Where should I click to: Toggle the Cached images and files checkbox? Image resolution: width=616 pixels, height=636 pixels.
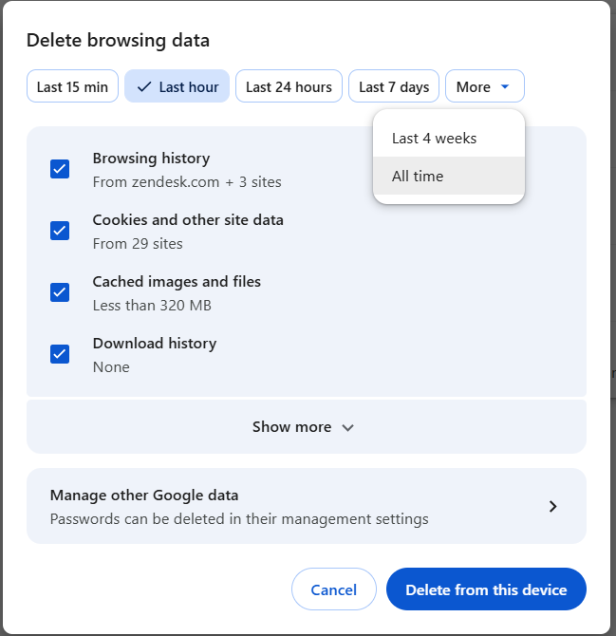[60, 292]
